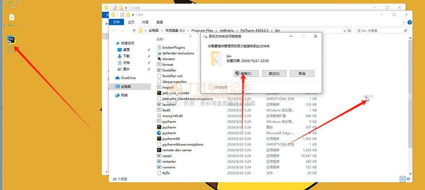Click the 继续(C) button in the dialog
425x190 pixels.
pos(246,73)
